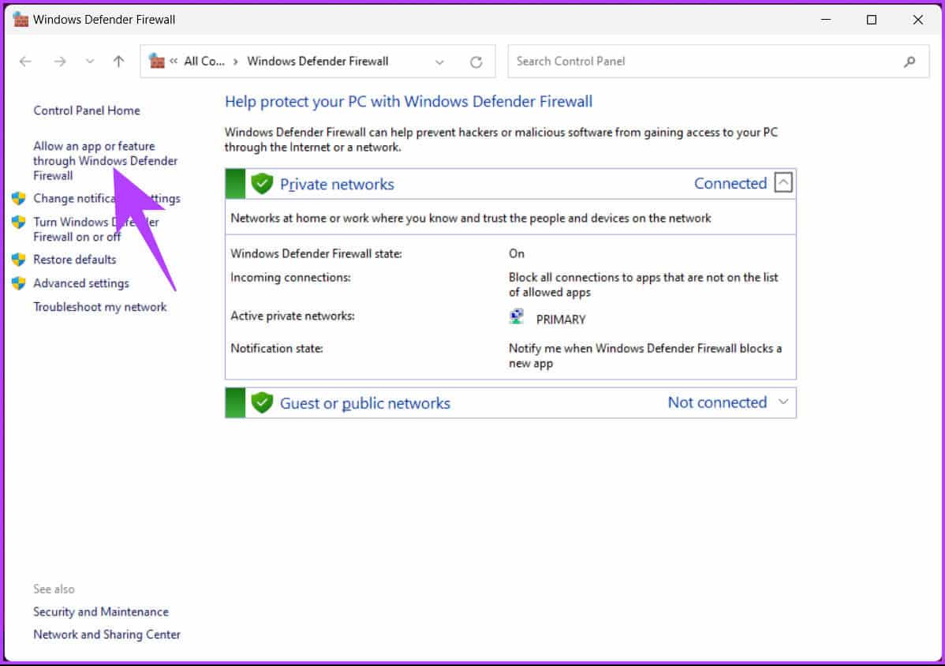Click the search magnifier icon
Viewport: 945px width, 666px height.
click(910, 62)
